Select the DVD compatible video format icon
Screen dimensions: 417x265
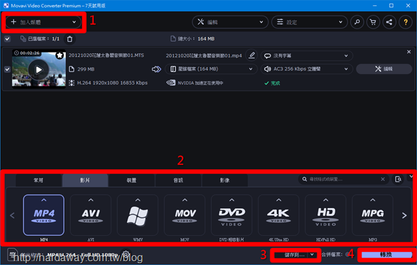(232, 215)
